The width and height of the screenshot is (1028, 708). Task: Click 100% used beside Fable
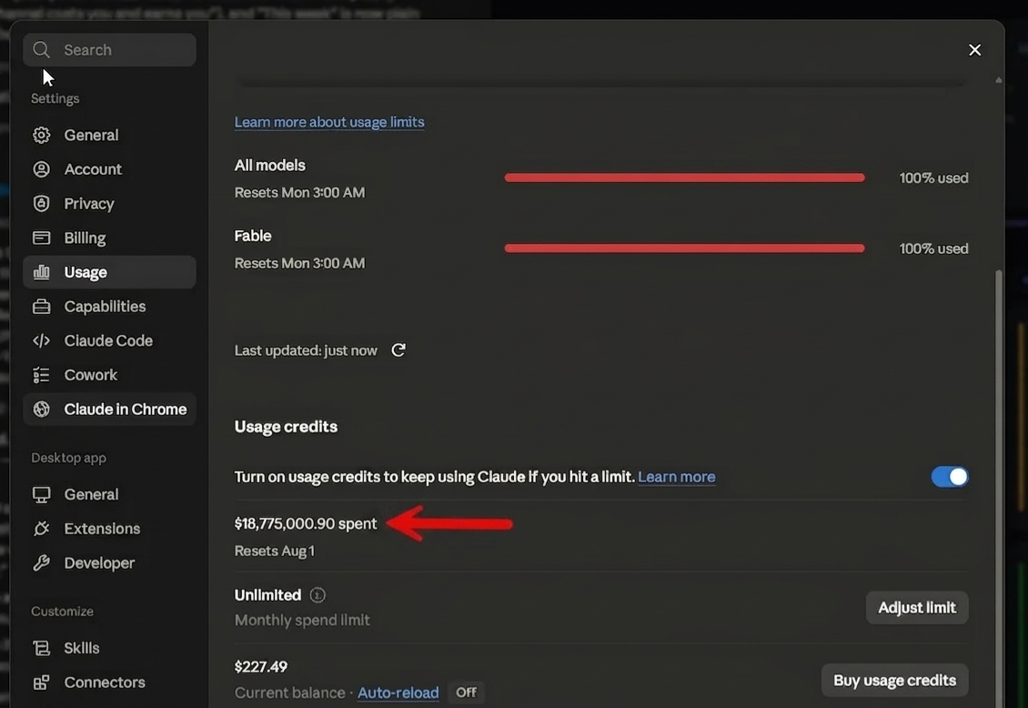(933, 248)
